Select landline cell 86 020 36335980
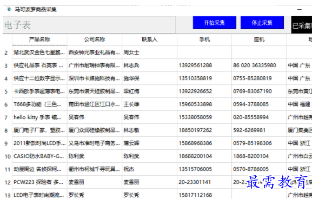This screenshot has height=199, width=312. [x=259, y=65]
